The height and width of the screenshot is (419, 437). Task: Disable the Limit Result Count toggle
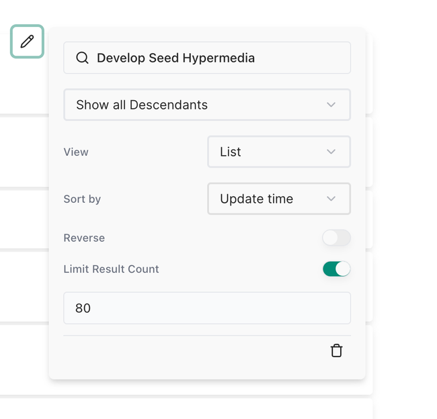coord(336,269)
